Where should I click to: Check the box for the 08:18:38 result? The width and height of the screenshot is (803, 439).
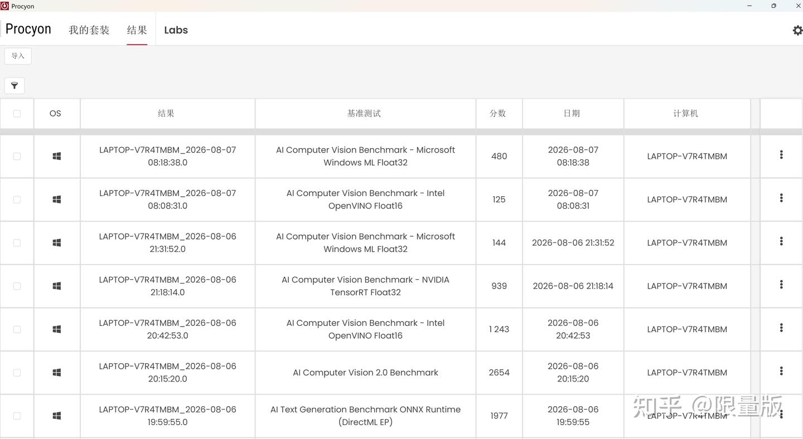tap(17, 157)
